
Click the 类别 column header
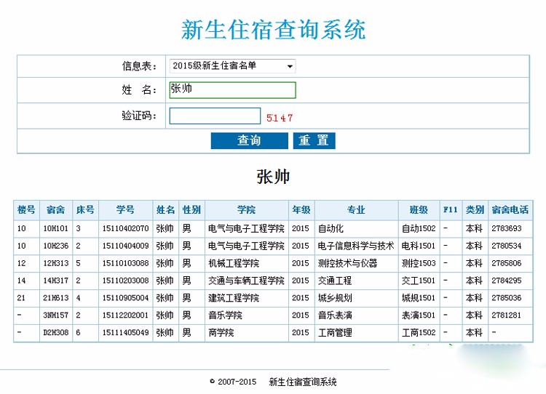(x=475, y=209)
